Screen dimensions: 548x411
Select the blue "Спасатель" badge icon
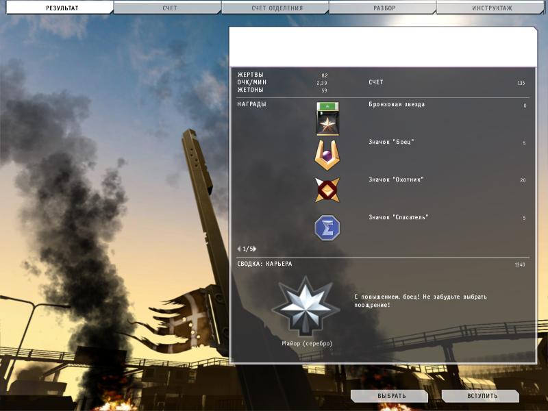tap(327, 227)
